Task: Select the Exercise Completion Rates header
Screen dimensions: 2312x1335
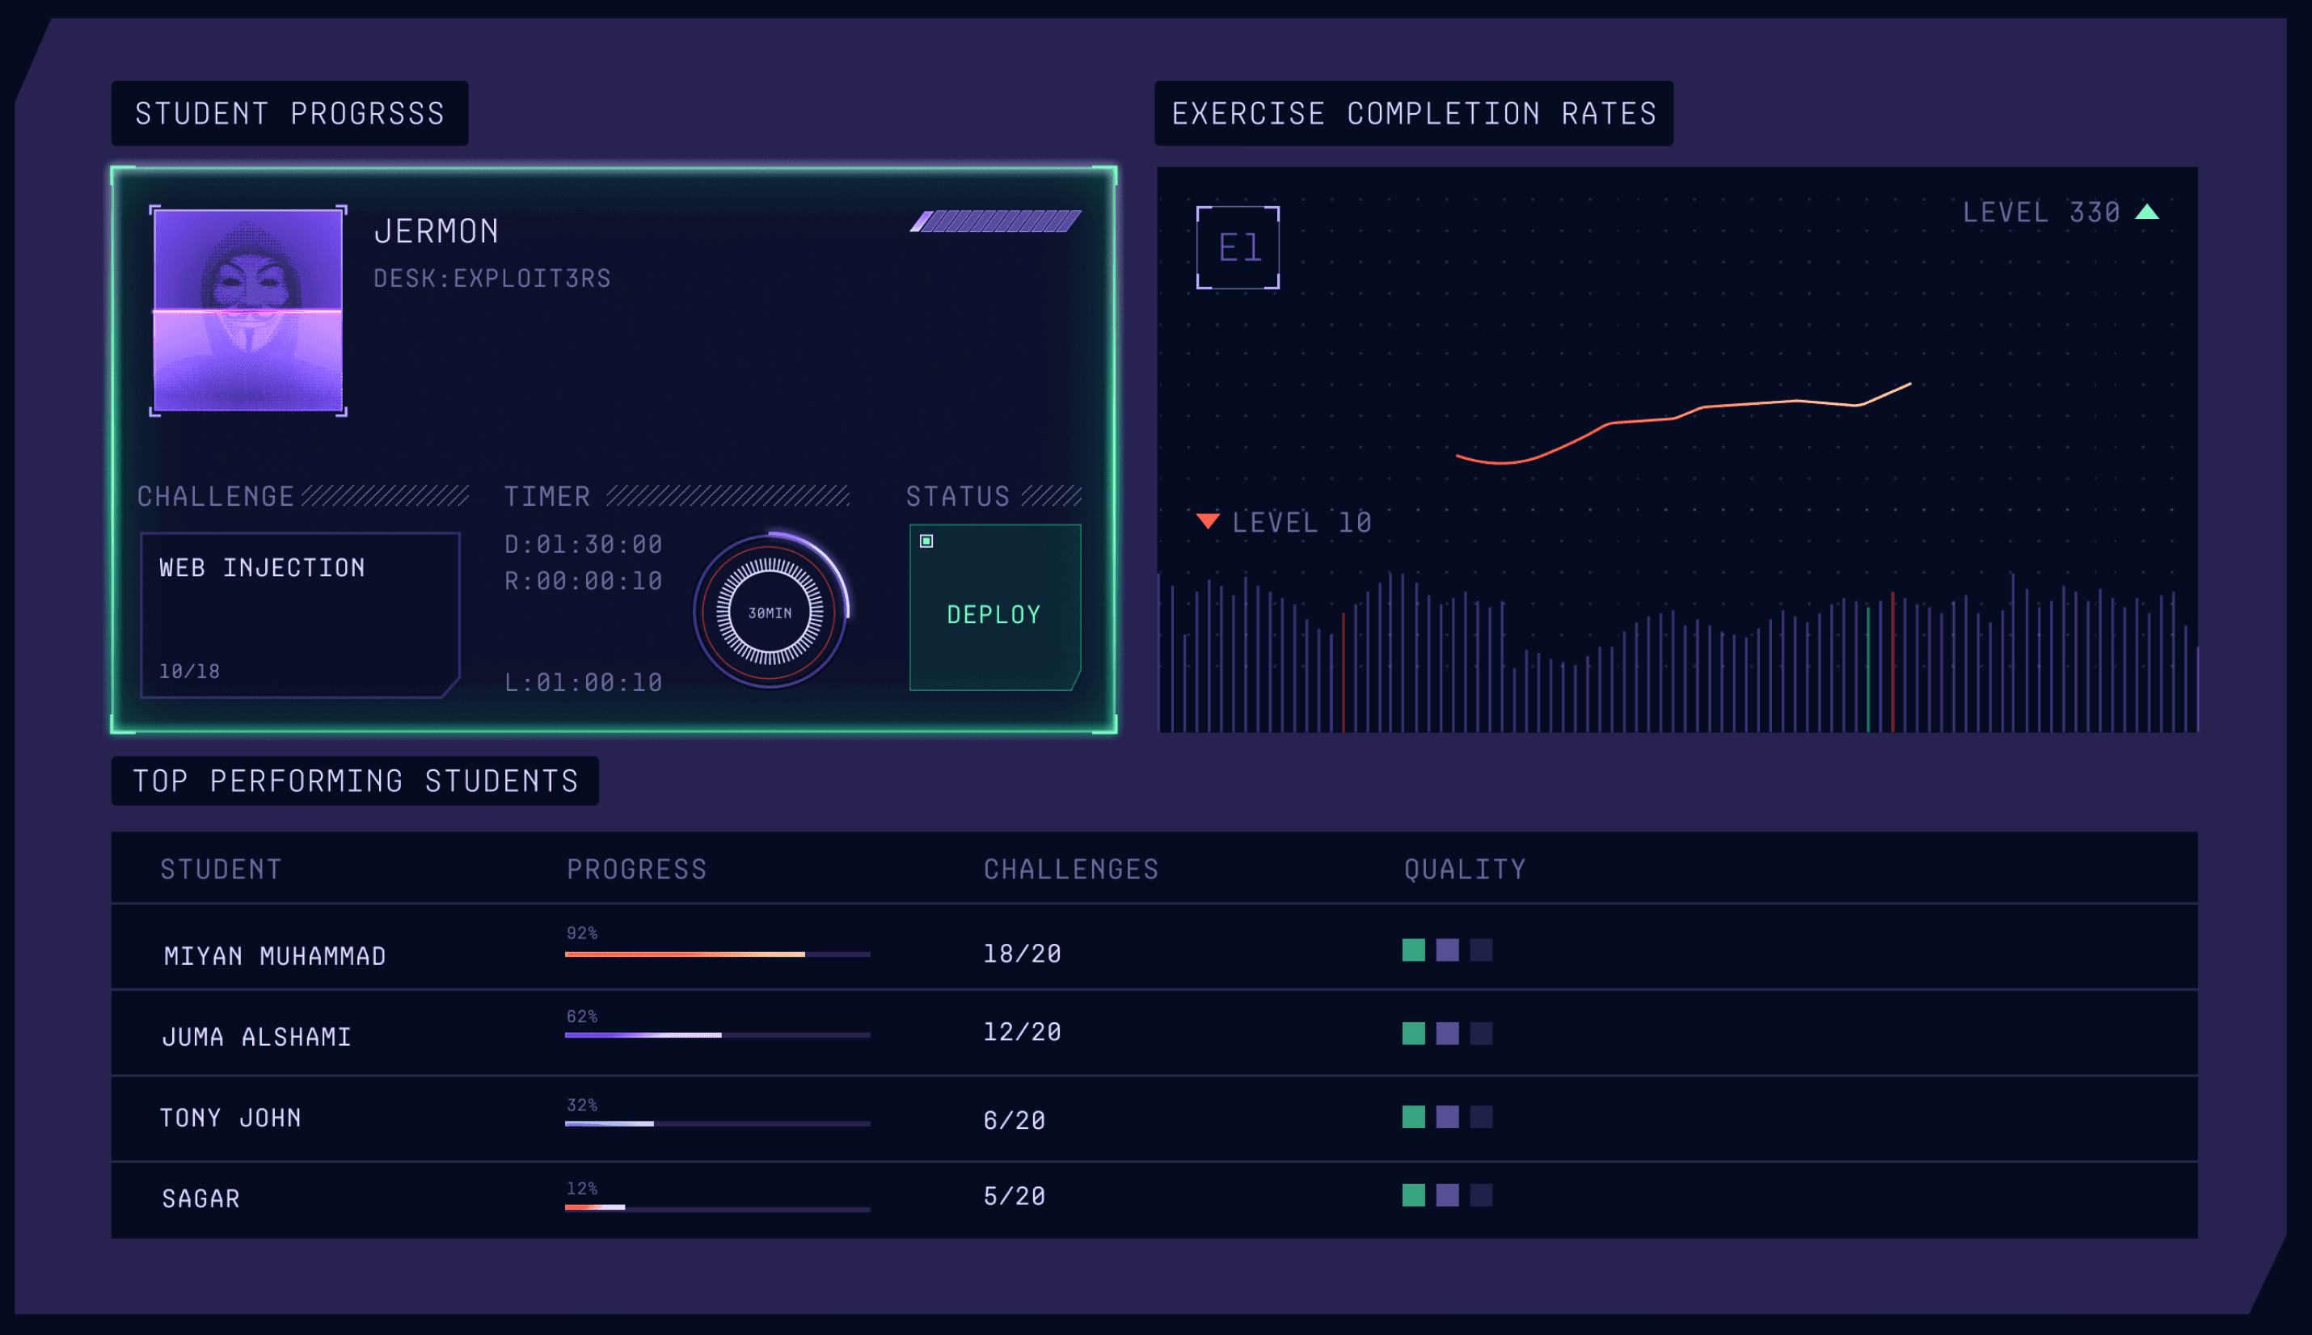Action: click(x=1413, y=114)
